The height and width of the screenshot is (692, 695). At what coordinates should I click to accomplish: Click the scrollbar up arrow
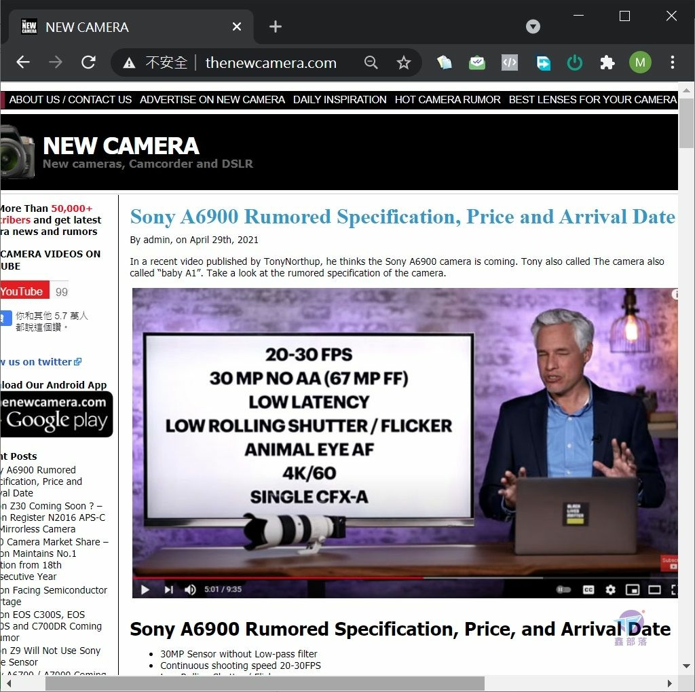point(687,90)
